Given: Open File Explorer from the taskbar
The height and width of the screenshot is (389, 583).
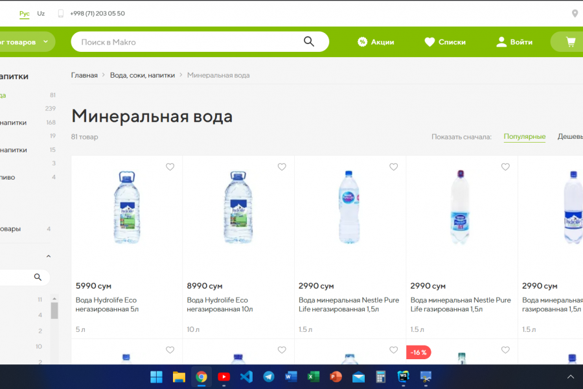Looking at the screenshot, I should (179, 377).
